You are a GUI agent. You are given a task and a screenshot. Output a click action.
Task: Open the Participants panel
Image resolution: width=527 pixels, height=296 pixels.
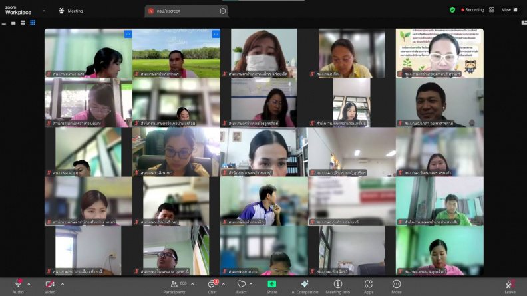(x=174, y=287)
